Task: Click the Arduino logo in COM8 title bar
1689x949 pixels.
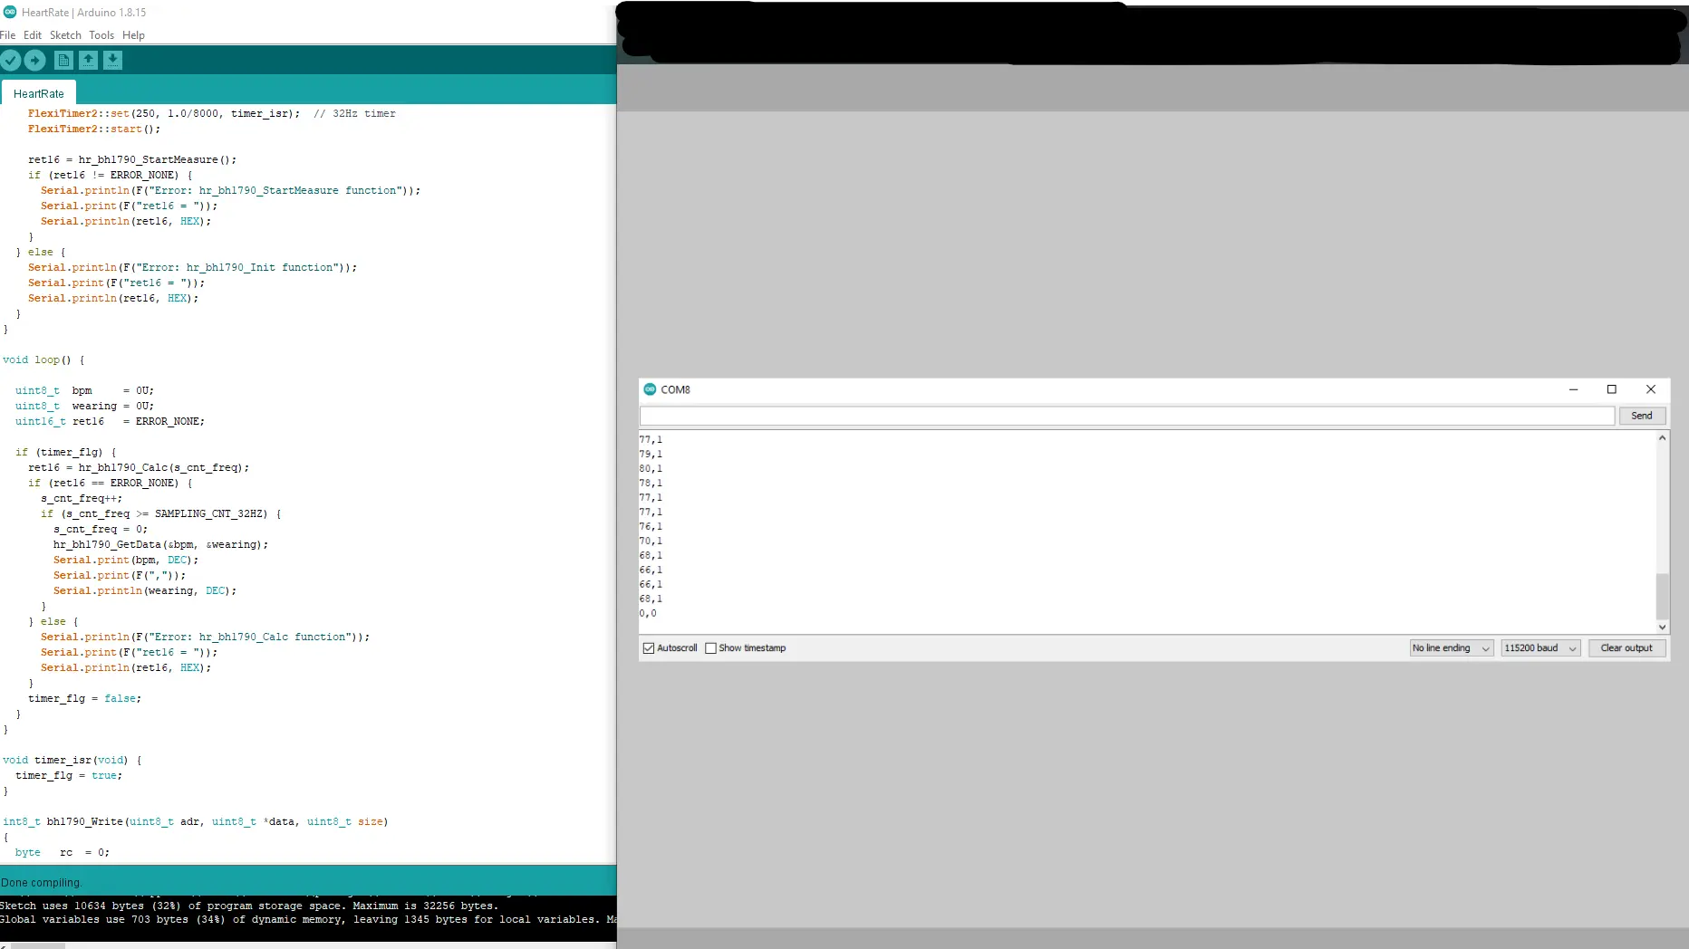Action: [x=650, y=389]
